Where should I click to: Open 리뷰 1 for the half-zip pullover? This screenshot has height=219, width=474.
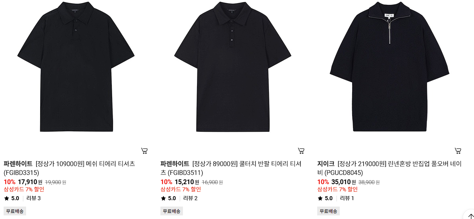347,198
